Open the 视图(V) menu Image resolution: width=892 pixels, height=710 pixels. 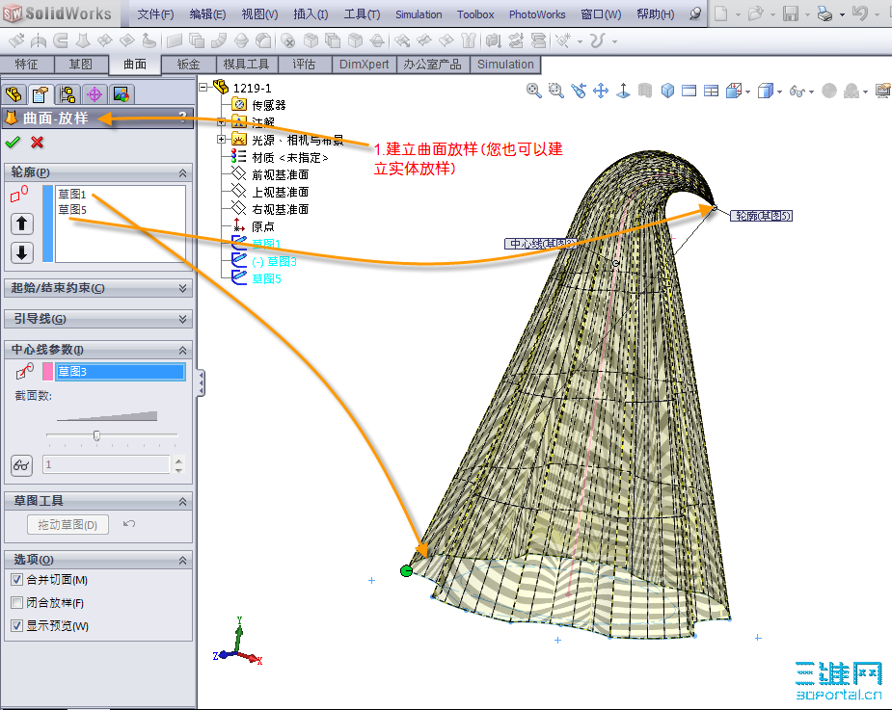coord(259,14)
